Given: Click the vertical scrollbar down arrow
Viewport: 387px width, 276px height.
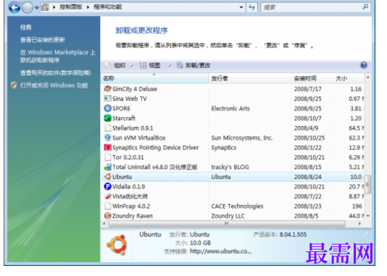Looking at the screenshot, I should [367, 216].
